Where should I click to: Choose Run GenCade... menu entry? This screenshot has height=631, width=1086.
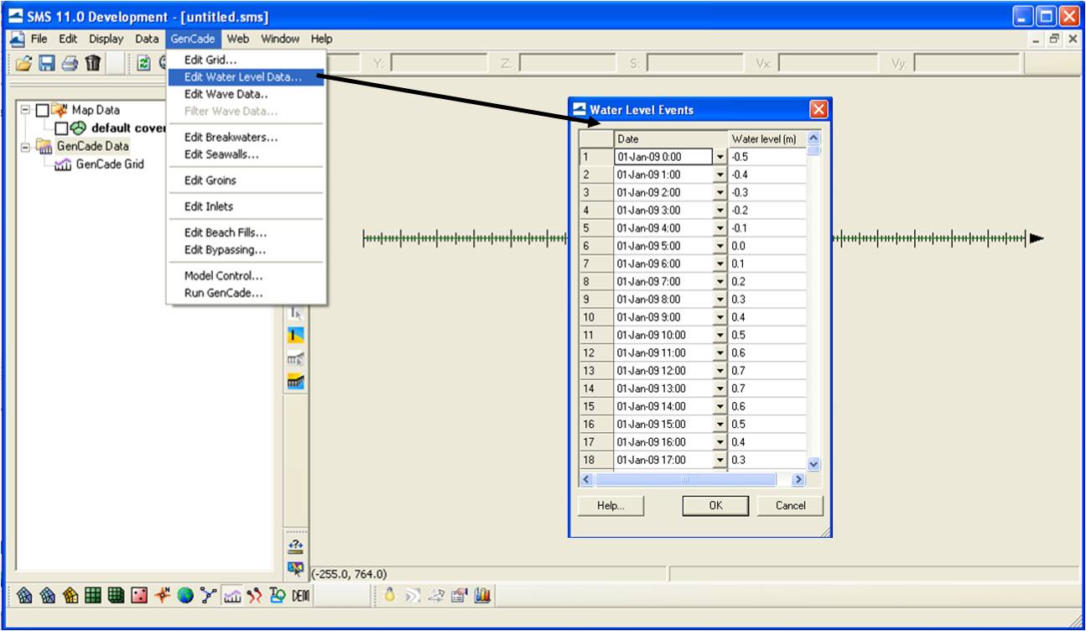[247, 293]
